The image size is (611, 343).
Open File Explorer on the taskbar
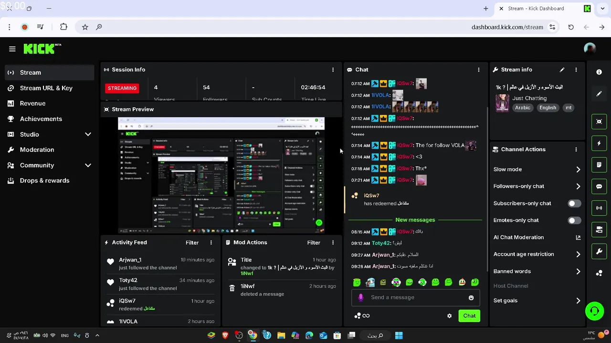point(281,335)
